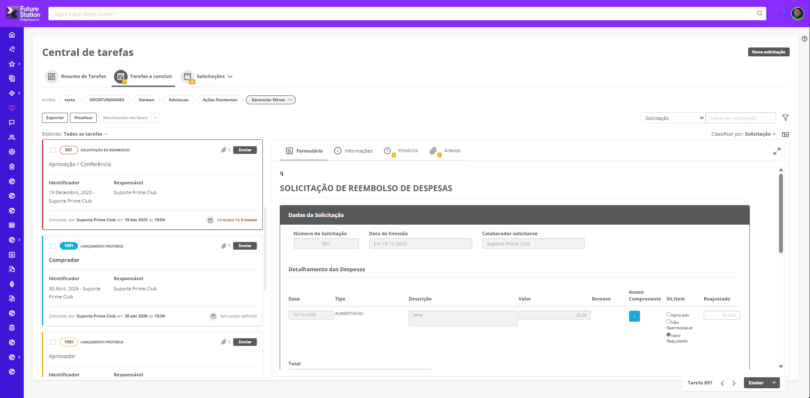Click the help question mark icon
This screenshot has height=398, width=810.
tap(804, 39)
